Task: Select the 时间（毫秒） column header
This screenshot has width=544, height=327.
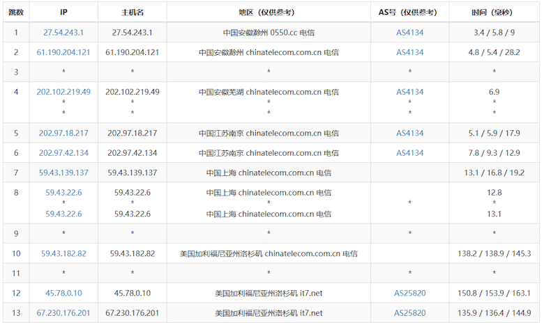Action: click(x=494, y=13)
